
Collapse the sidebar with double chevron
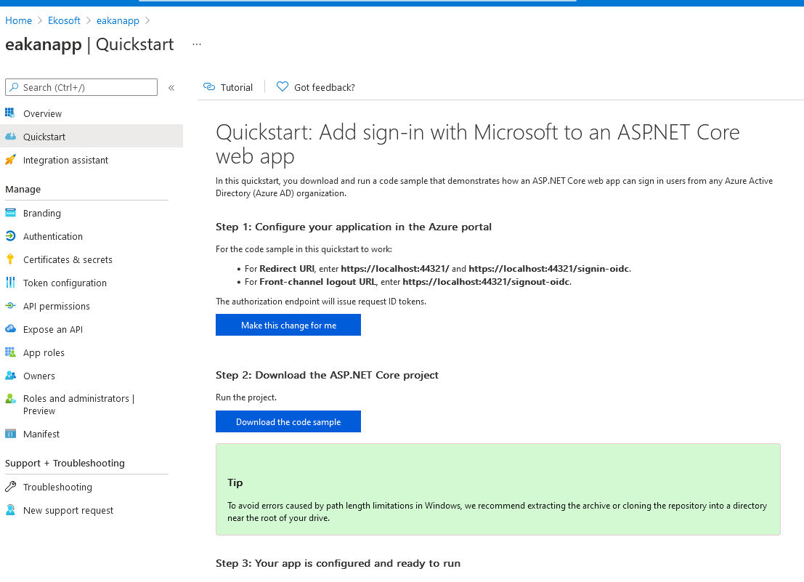coord(171,88)
